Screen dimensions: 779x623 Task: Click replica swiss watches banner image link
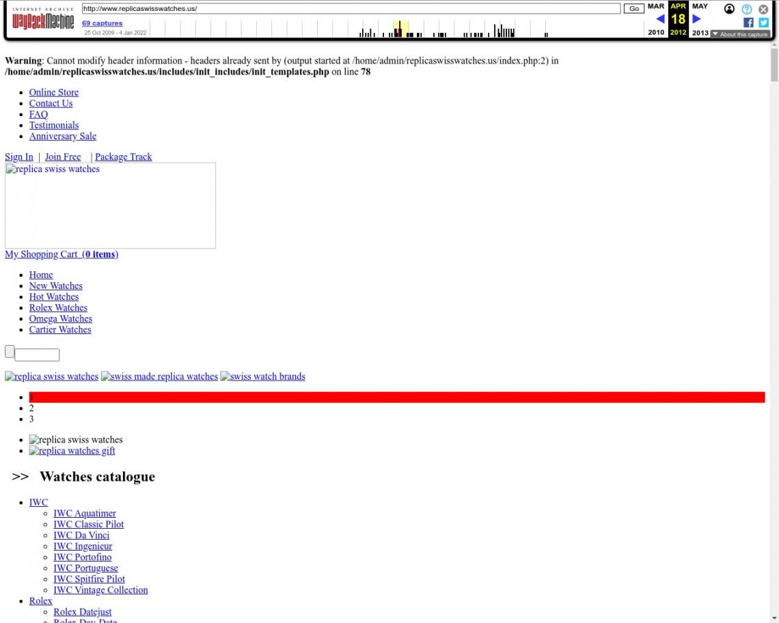(52, 376)
